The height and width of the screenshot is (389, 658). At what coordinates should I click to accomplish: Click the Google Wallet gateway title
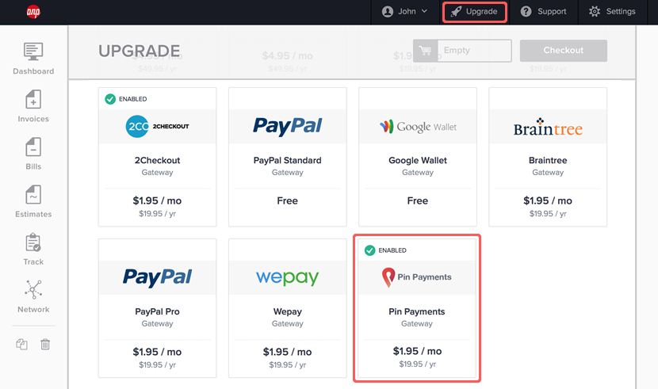418,161
